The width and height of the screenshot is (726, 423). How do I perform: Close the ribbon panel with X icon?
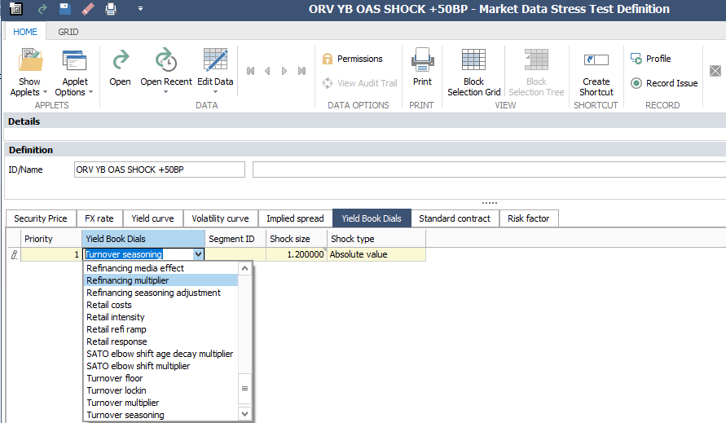715,71
